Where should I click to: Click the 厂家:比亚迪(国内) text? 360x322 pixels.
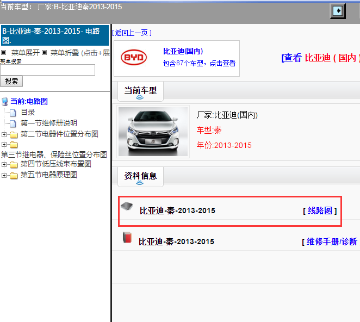227,115
